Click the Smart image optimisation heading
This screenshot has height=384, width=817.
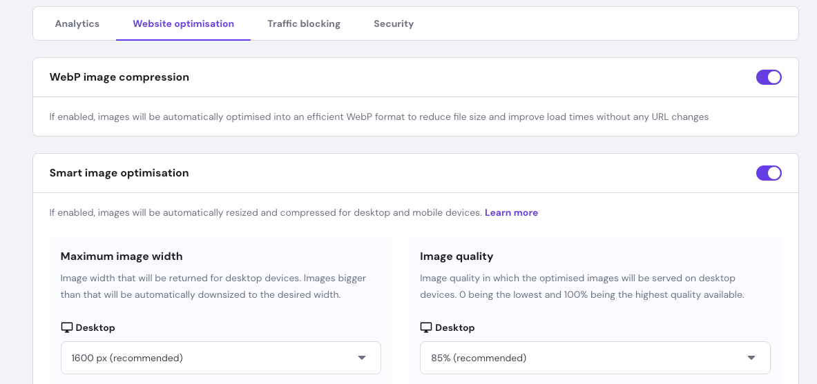[119, 173]
